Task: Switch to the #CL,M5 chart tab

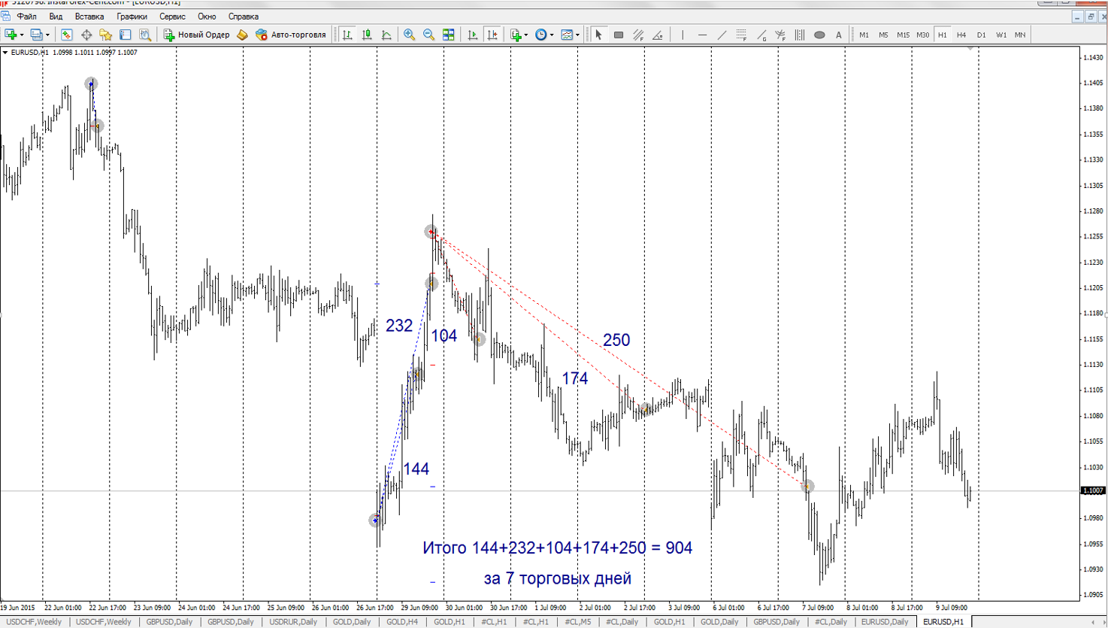Action: (577, 622)
